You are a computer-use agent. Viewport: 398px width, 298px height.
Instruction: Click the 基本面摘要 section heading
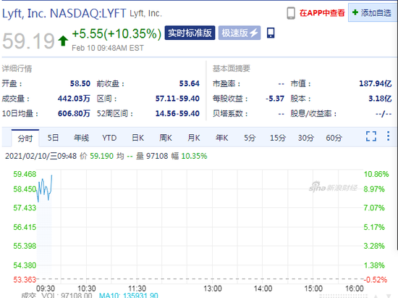pyautogui.click(x=232, y=68)
